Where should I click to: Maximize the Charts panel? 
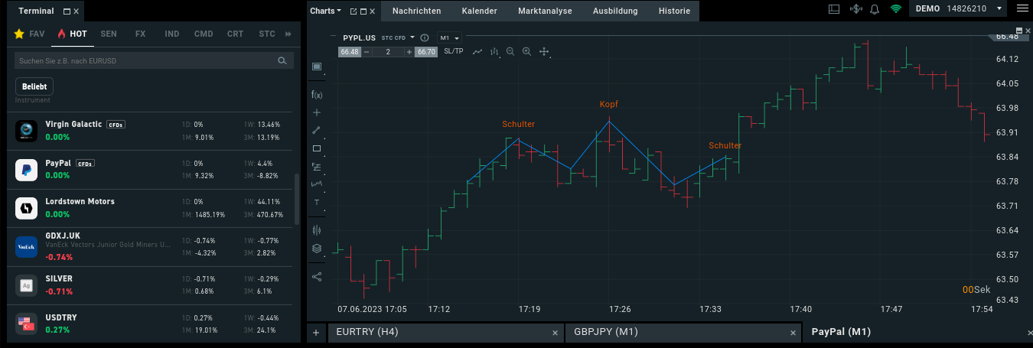point(363,11)
